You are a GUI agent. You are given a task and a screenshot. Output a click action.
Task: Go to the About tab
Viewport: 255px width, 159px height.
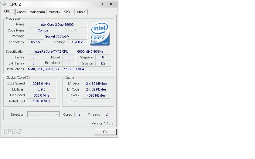coord(81,12)
